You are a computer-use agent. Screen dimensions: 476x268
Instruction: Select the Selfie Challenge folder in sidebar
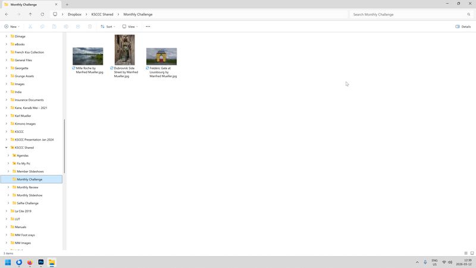[27, 203]
